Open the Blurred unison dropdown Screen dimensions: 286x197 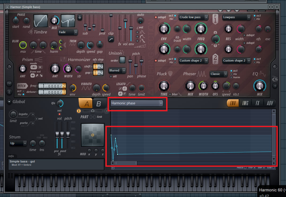coord(117,70)
